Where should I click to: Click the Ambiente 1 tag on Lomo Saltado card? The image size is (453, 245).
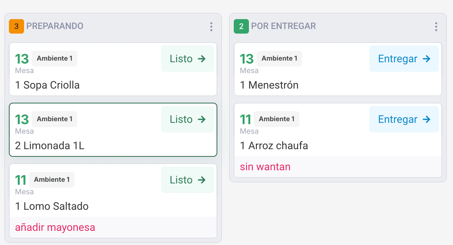click(x=52, y=180)
